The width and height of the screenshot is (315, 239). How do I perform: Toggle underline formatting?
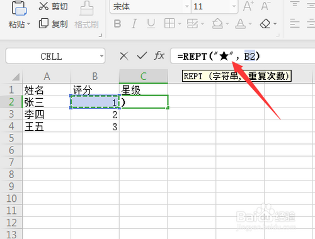click(151, 24)
